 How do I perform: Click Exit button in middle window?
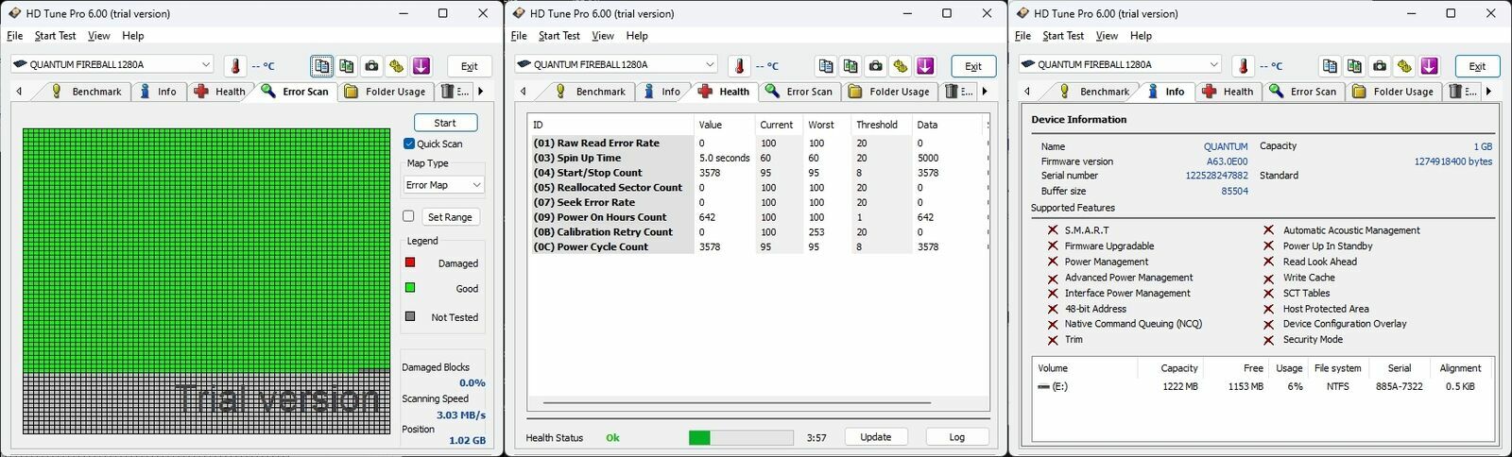click(x=973, y=67)
